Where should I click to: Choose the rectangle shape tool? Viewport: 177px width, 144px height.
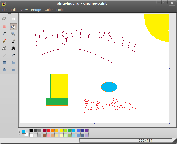click(x=4, y=63)
